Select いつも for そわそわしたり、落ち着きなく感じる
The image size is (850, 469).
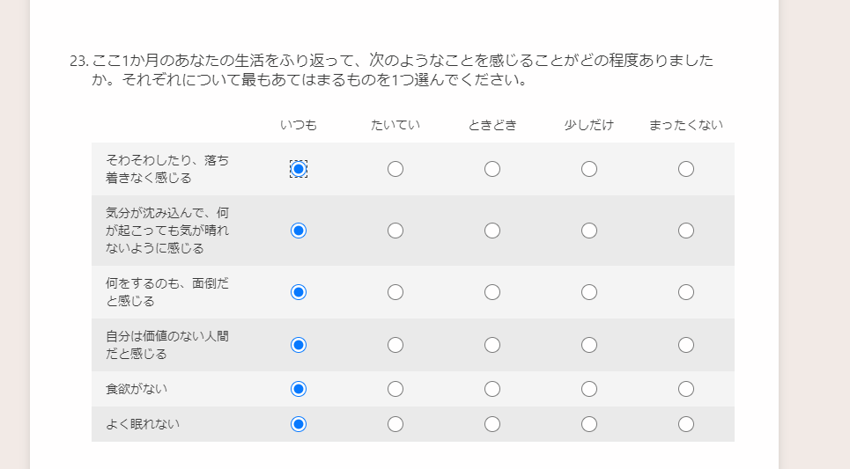pos(299,169)
